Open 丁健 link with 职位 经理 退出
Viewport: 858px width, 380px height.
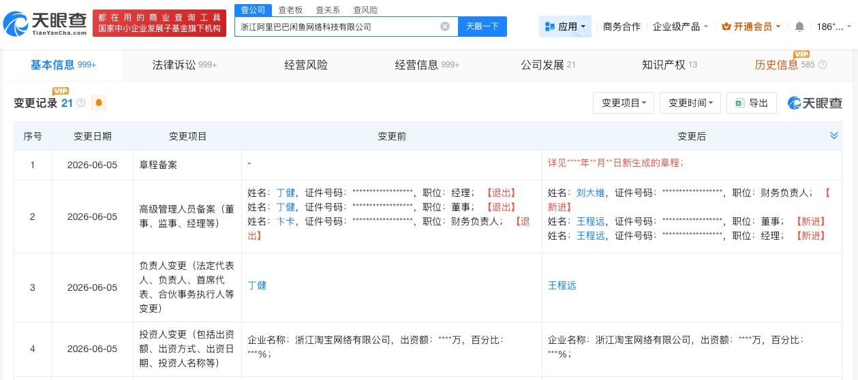[286, 193]
